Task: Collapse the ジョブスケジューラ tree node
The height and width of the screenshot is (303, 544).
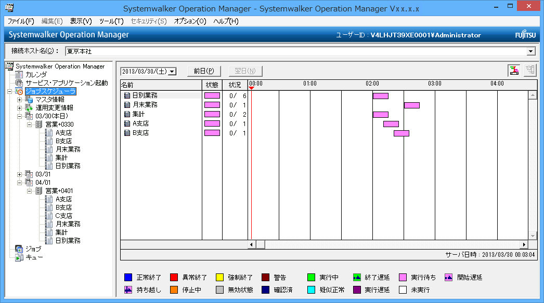Action: tap(10, 91)
